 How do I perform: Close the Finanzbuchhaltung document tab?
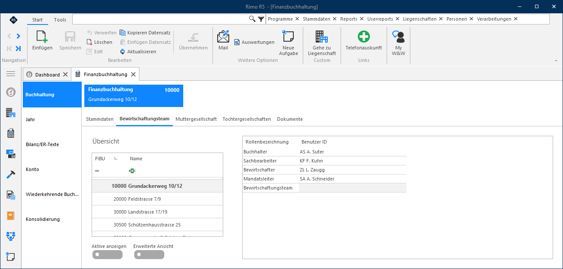pos(133,74)
